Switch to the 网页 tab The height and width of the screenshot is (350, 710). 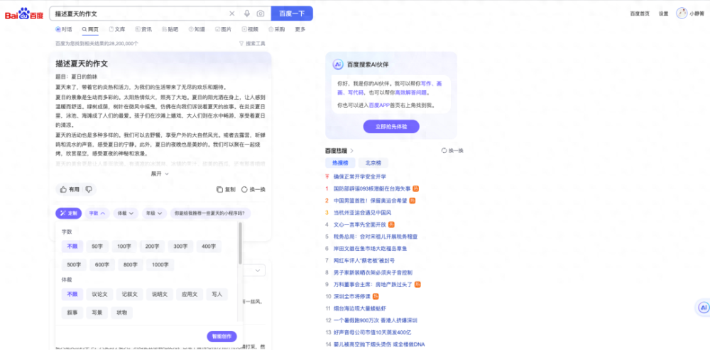click(x=90, y=29)
